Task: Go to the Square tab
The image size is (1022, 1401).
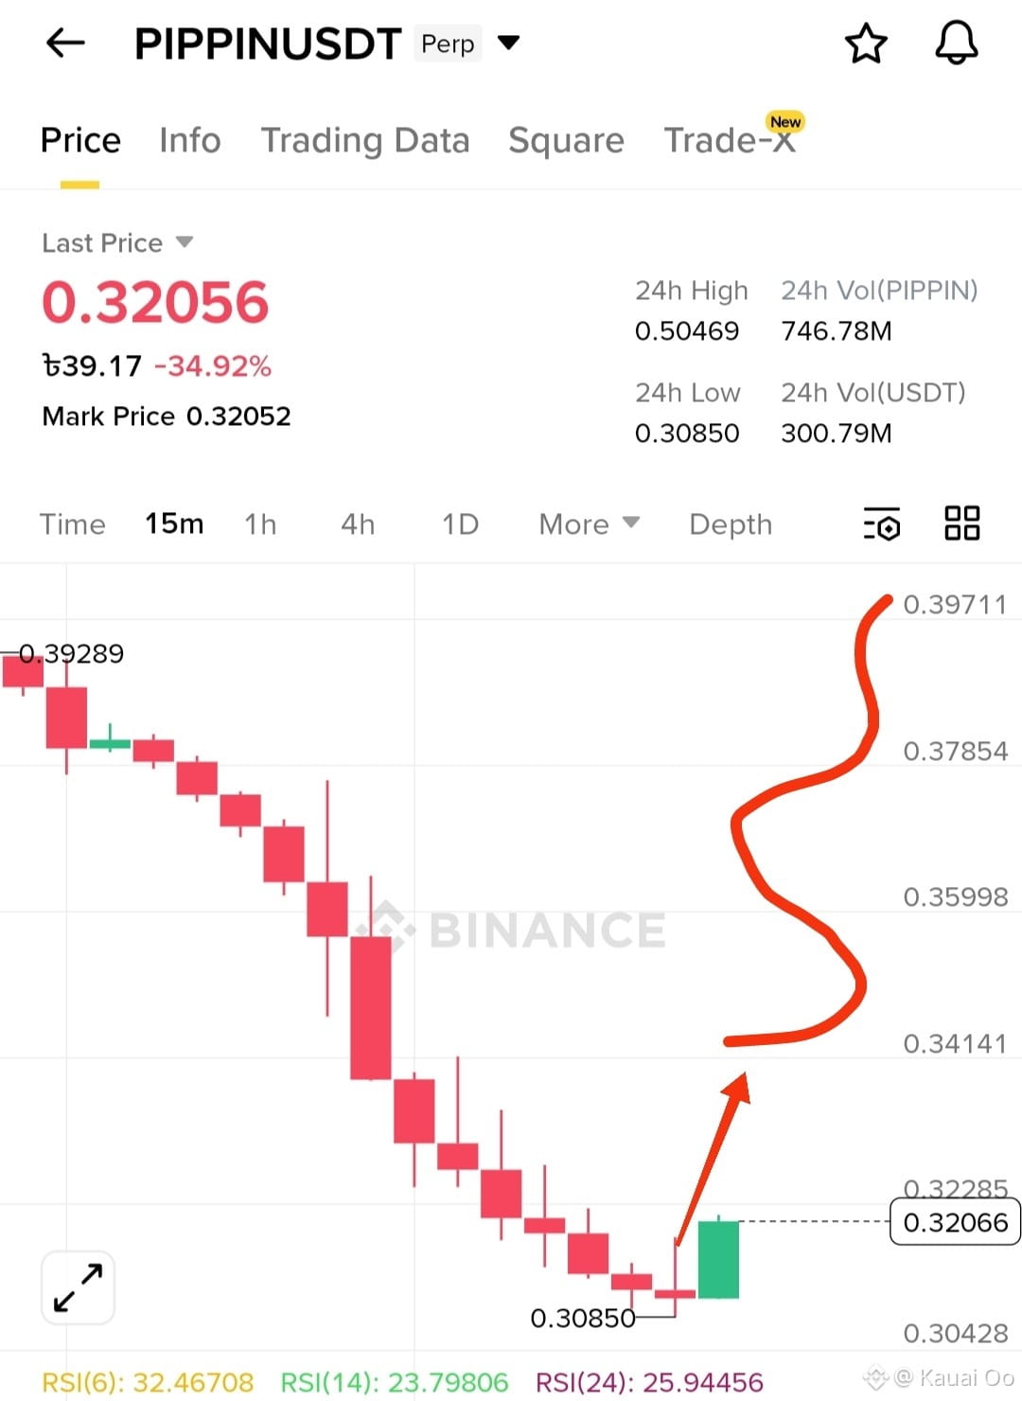Action: 566,140
